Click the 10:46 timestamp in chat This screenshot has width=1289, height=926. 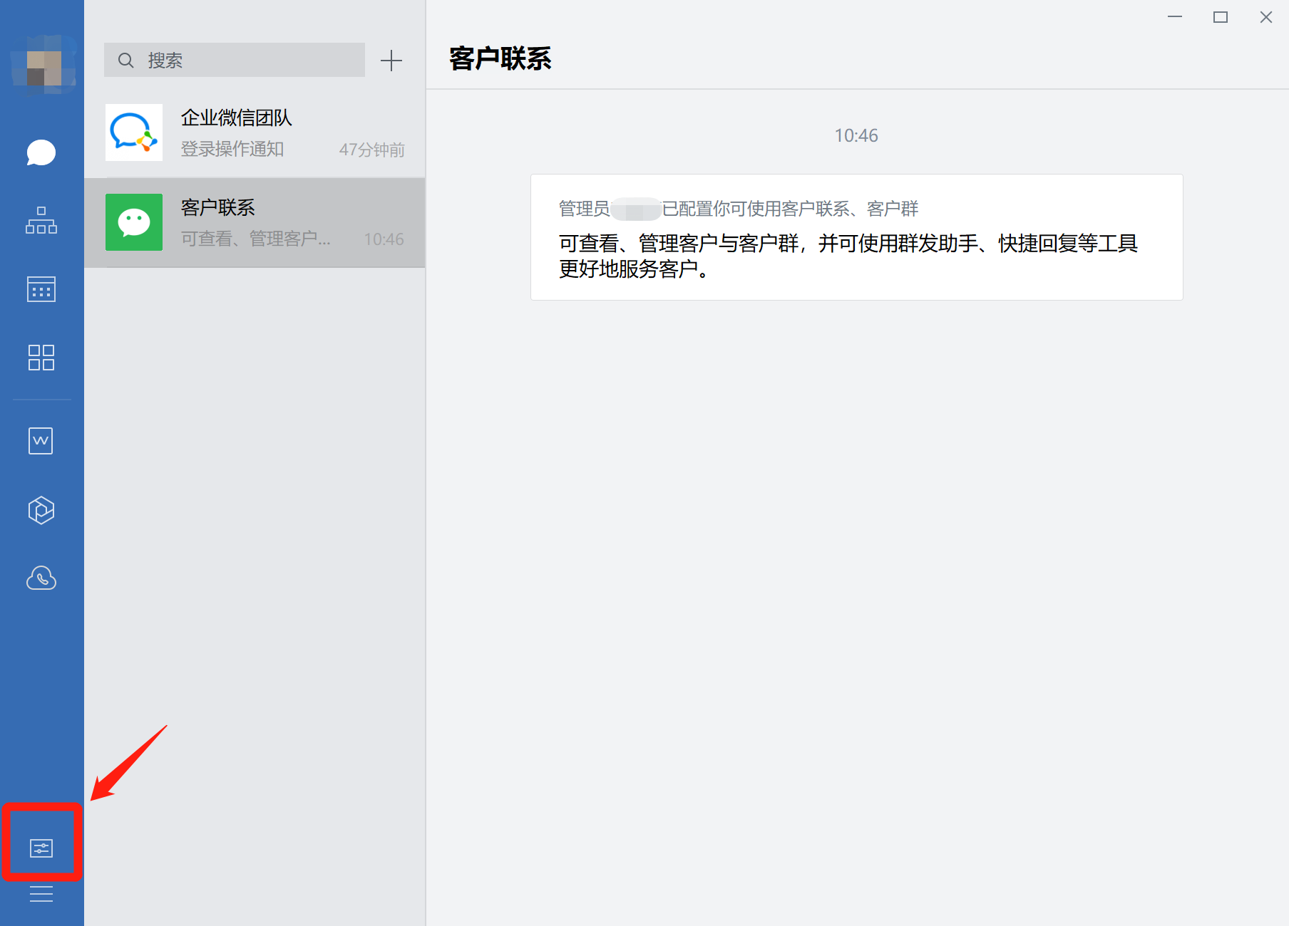tap(856, 135)
